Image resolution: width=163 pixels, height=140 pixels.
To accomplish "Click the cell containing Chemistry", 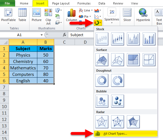I will coord(23,61).
